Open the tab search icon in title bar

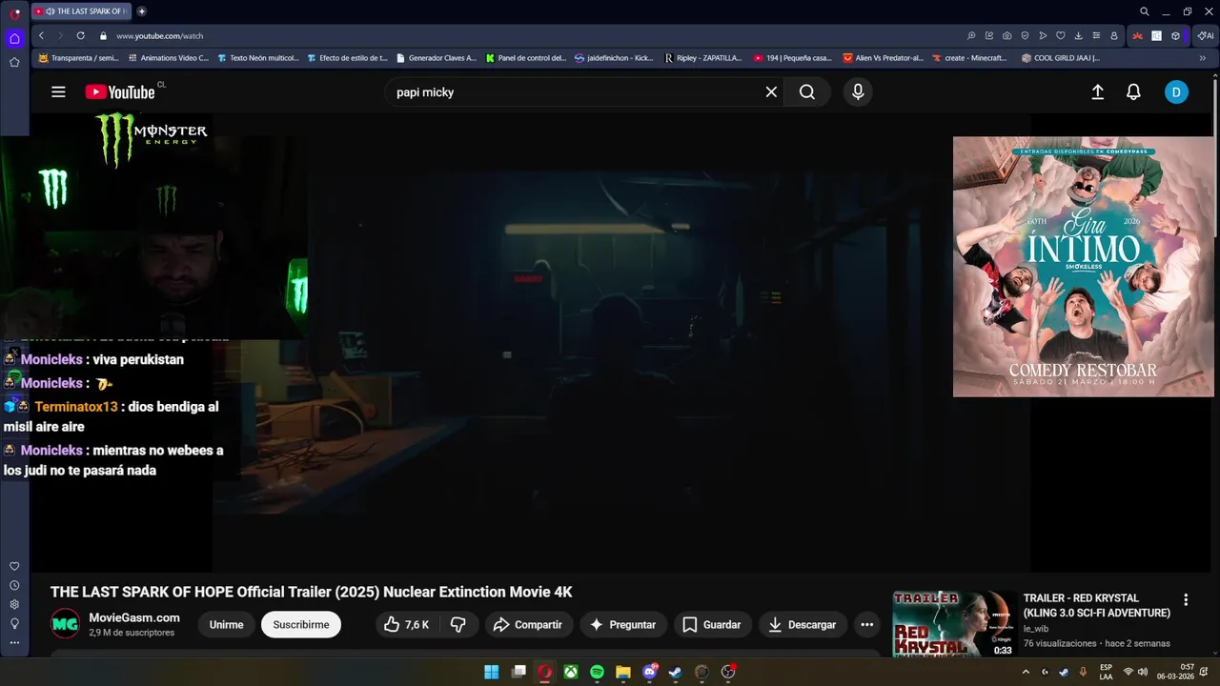[1145, 11]
